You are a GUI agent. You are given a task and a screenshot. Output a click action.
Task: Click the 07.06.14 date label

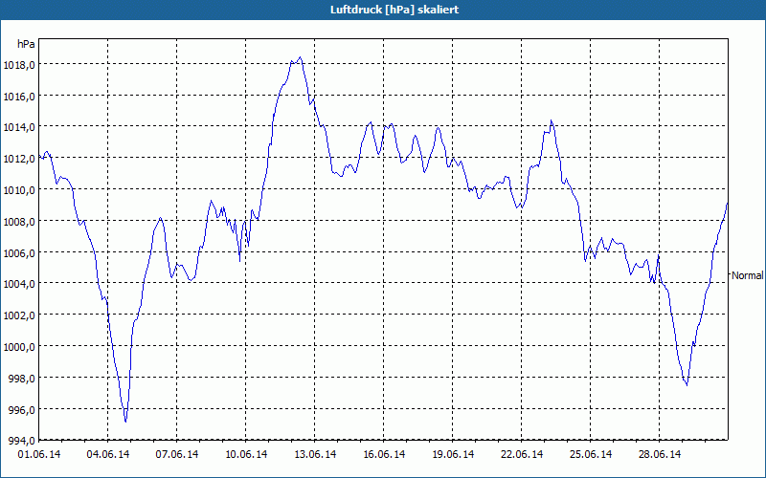click(177, 454)
